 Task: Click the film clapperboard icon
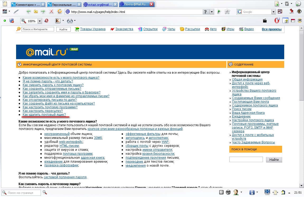click(x=265, y=21)
